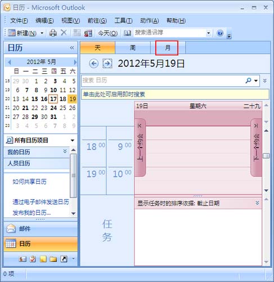Click the forward arrow beside the date
The height and width of the screenshot is (282, 274).
107,64
